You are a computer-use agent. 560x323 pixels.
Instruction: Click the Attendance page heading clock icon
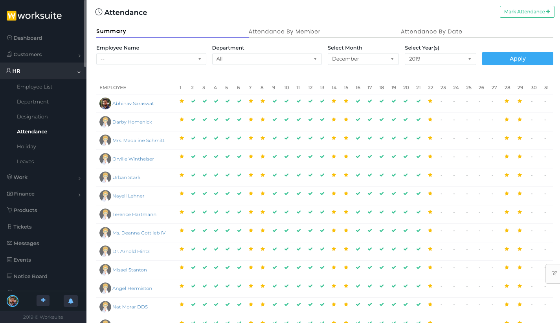(x=99, y=12)
